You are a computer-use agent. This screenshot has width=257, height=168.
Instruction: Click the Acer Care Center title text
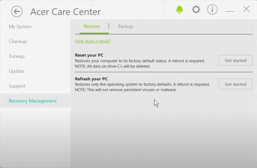pyautogui.click(x=66, y=12)
